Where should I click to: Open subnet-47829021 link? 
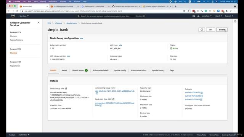(192, 92)
